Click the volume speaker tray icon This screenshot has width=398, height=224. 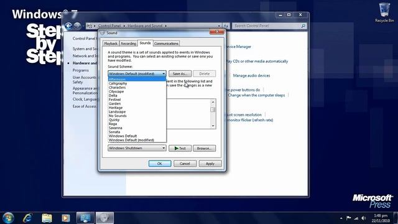364,218
